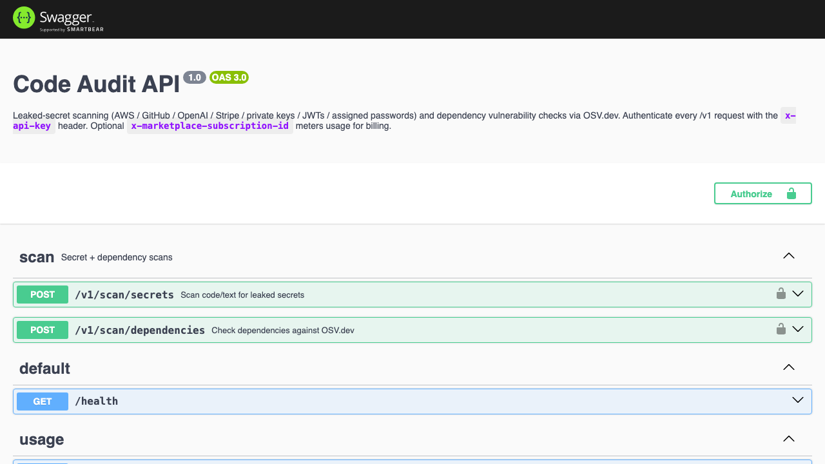Click the Code Audit API title
Screen dimensions: 825x464
96,84
